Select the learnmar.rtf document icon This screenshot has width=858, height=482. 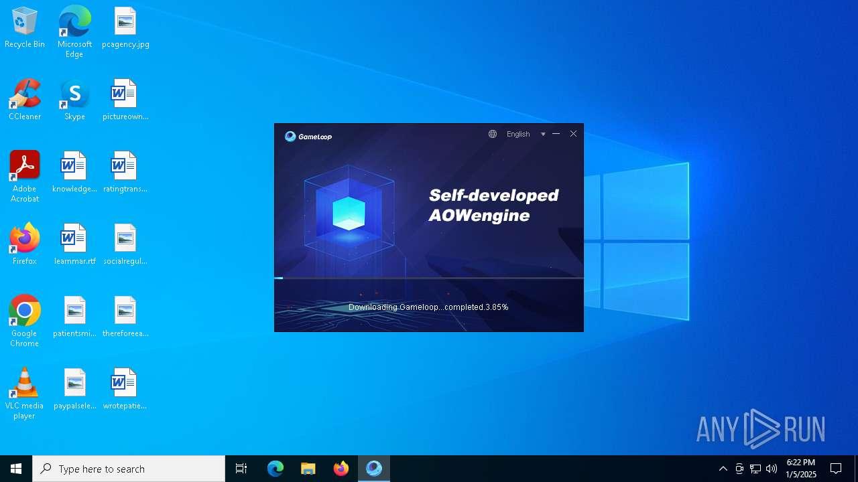coord(74,245)
